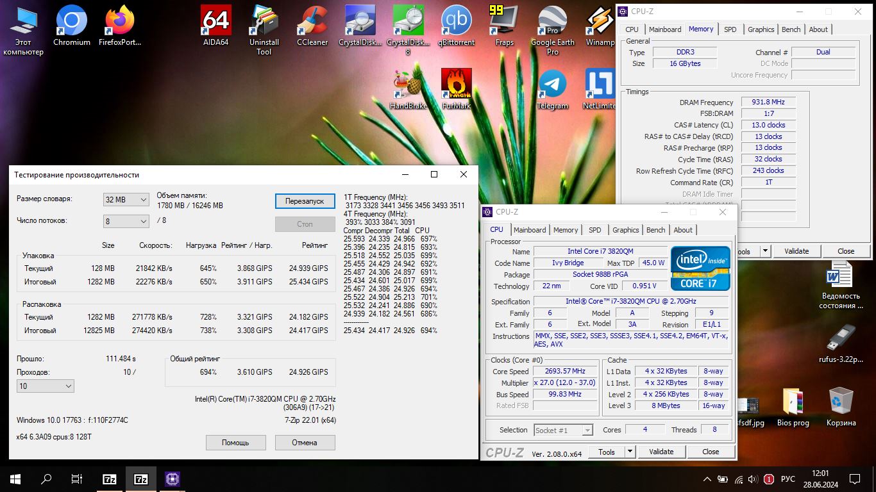Select the rufus-3.22p USB icon
876x492 pixels.
point(841,343)
